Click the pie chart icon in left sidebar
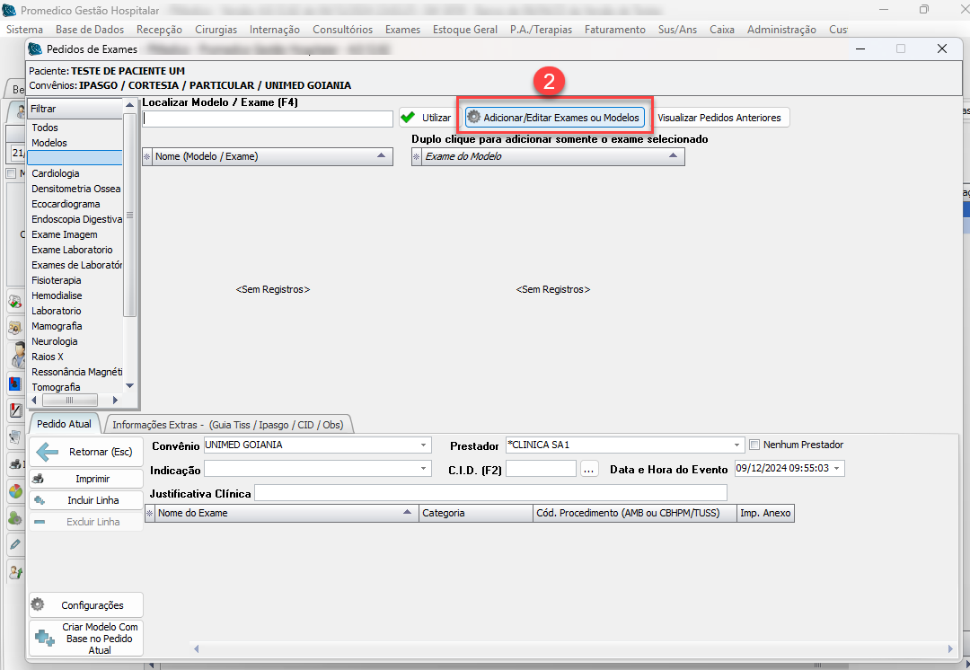970x670 pixels. 16,491
